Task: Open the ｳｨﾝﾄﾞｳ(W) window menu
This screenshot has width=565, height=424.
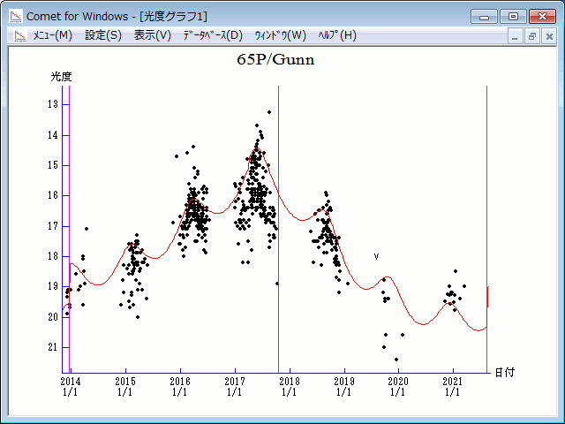Action: point(280,35)
